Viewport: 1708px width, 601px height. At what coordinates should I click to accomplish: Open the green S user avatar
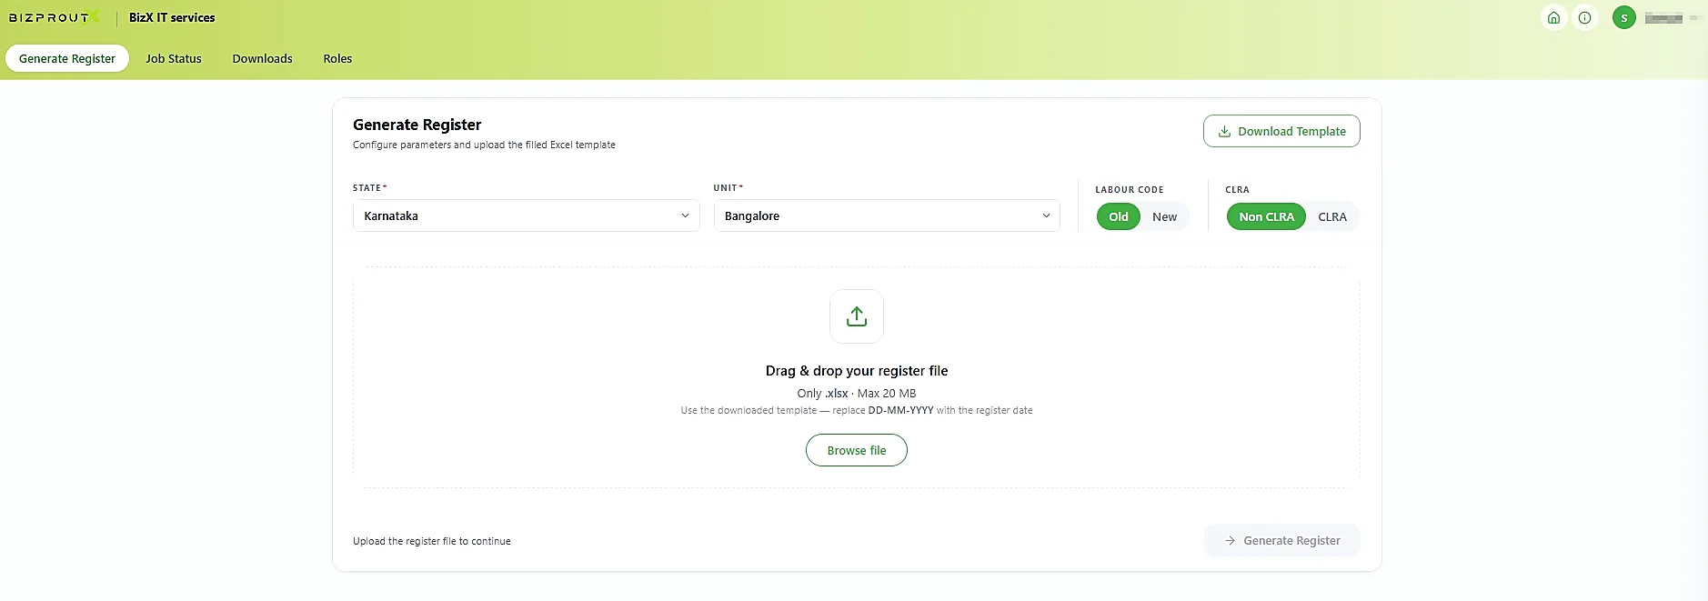[x=1624, y=17]
